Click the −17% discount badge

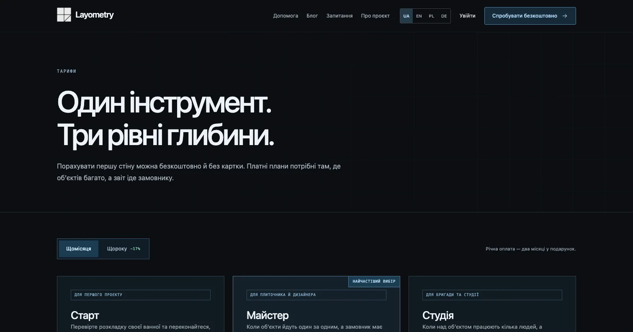[x=135, y=249]
